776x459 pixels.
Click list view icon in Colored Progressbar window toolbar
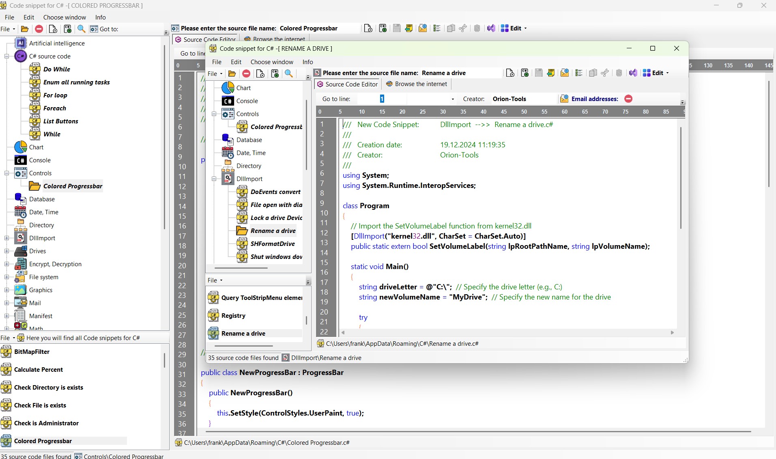[437, 28]
